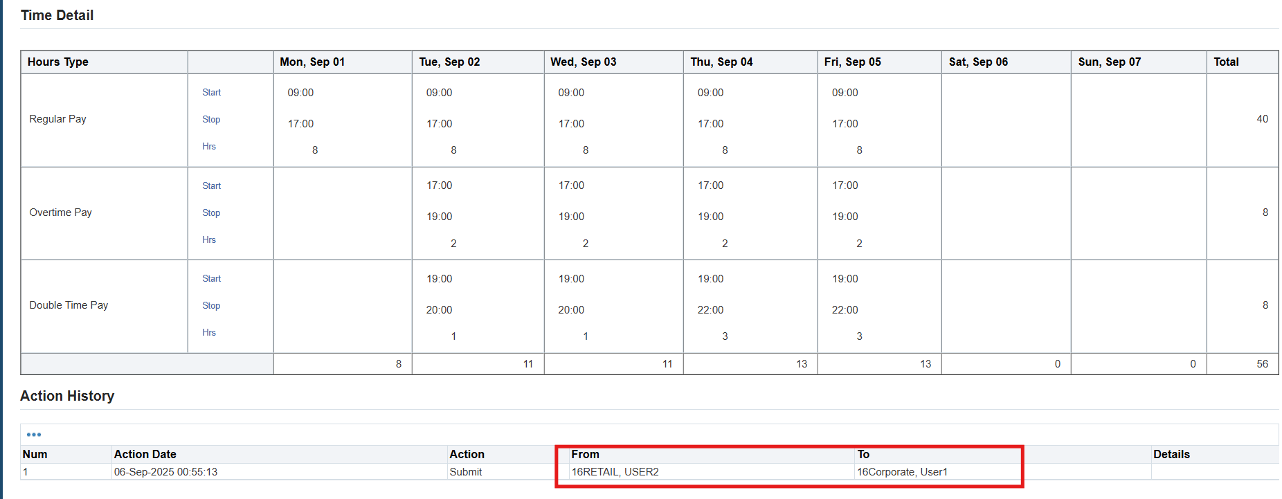This screenshot has width=1282, height=499.
Task: Click the Hours Type column header
Action: coord(58,62)
